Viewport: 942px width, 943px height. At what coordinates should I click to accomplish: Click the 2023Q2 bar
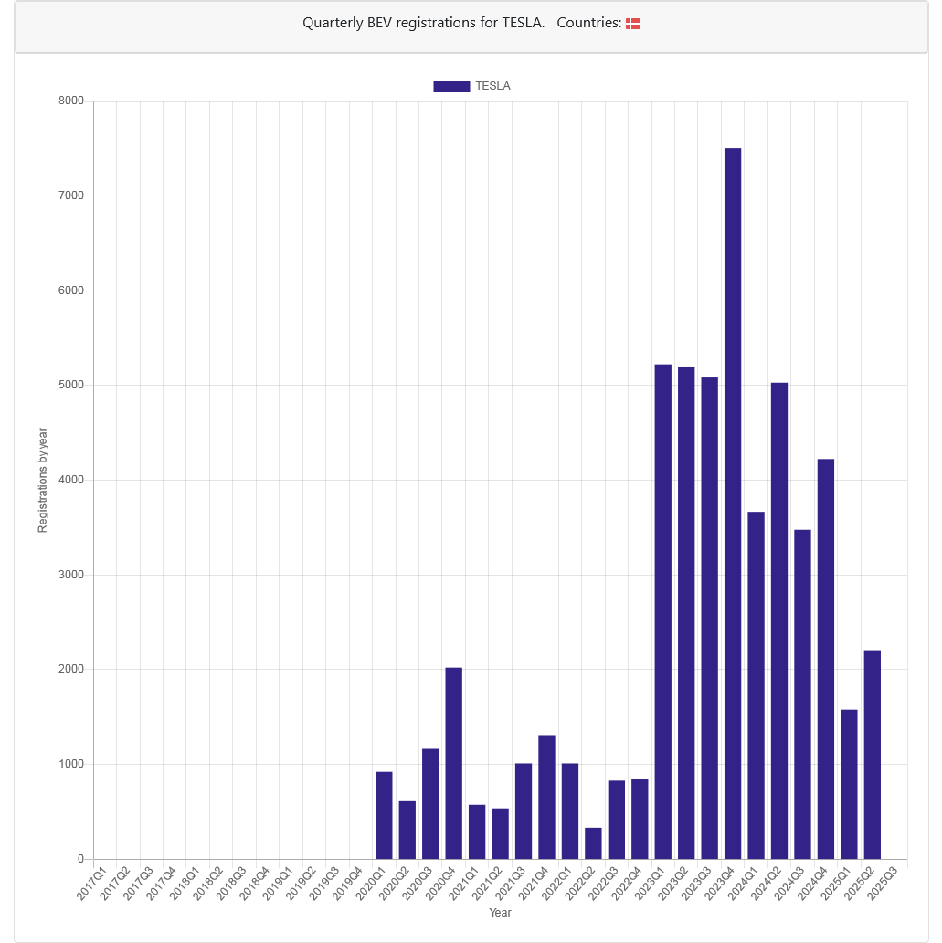686,613
